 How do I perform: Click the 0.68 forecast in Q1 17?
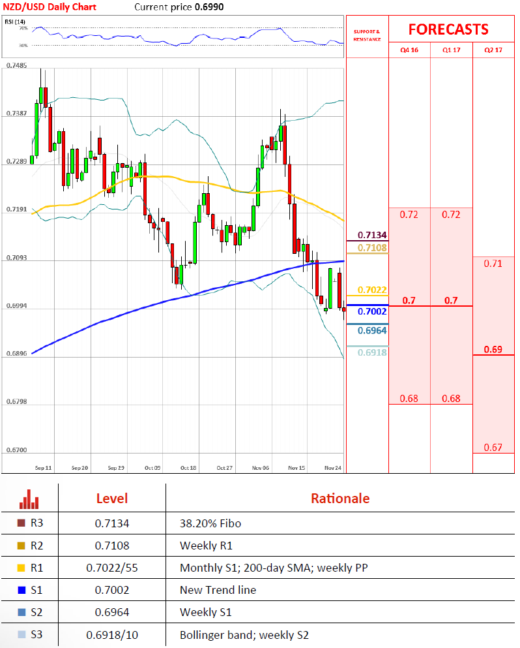pyautogui.click(x=451, y=398)
